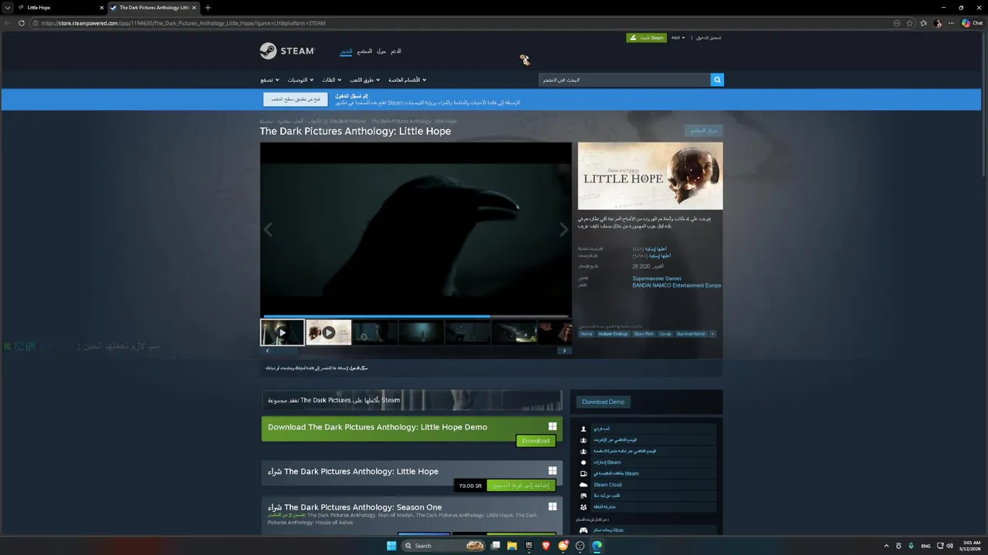Image resolution: width=988 pixels, height=555 pixels.
Task: Click the green Download demo button
Action: pyautogui.click(x=536, y=441)
